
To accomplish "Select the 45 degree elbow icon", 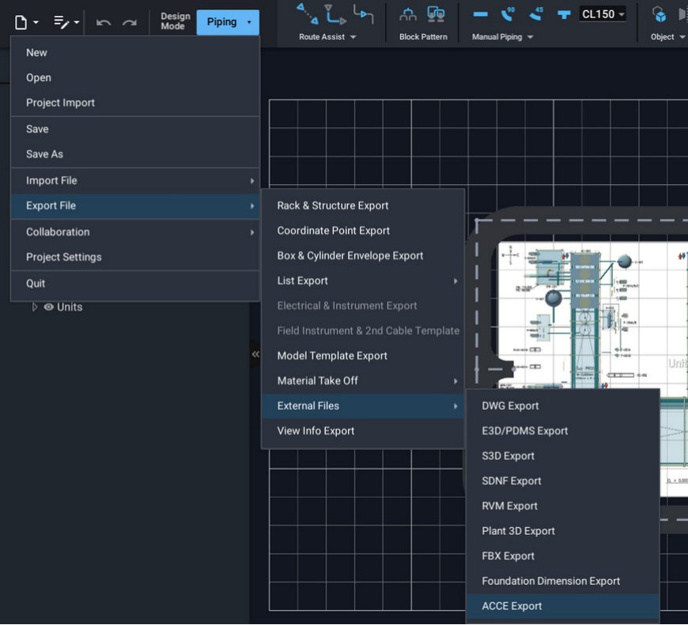I will tap(535, 14).
